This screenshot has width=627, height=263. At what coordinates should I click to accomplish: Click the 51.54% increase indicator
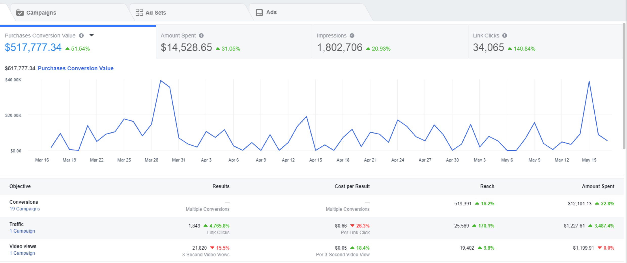tap(78, 49)
